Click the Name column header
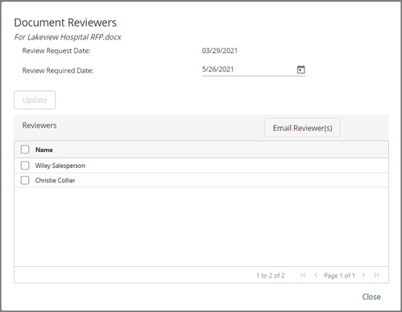The image size is (402, 312). [x=44, y=150]
